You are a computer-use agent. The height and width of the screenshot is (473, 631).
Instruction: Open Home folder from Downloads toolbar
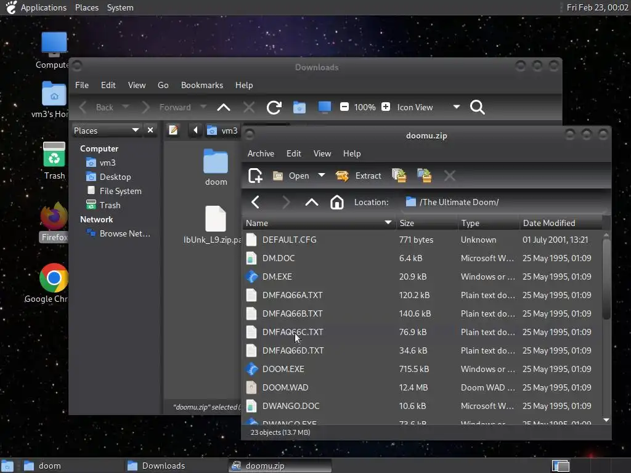tap(299, 107)
